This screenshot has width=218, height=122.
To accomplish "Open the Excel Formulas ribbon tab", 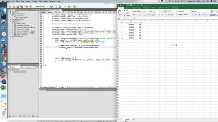I will [146, 8].
